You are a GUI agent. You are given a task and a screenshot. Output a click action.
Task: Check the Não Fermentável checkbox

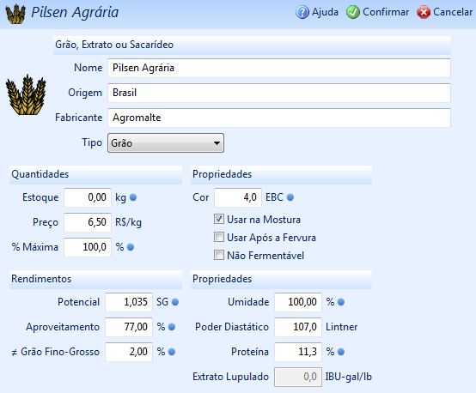pyautogui.click(x=219, y=255)
